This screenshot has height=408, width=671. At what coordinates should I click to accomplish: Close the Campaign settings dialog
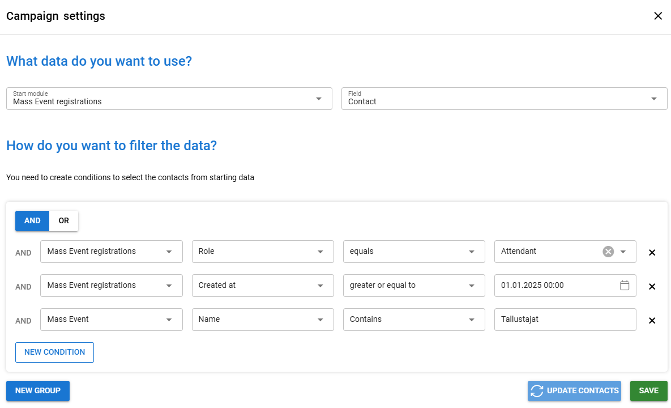pyautogui.click(x=658, y=16)
